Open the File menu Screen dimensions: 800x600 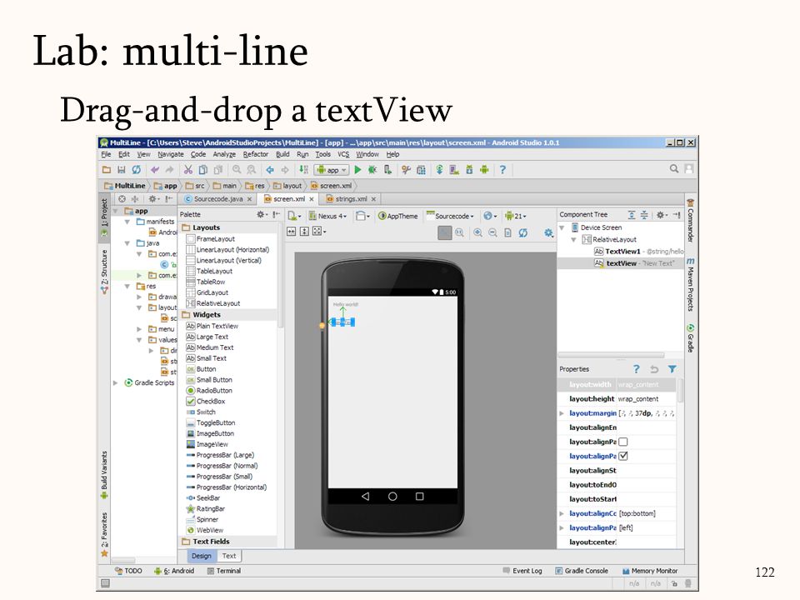coord(106,154)
